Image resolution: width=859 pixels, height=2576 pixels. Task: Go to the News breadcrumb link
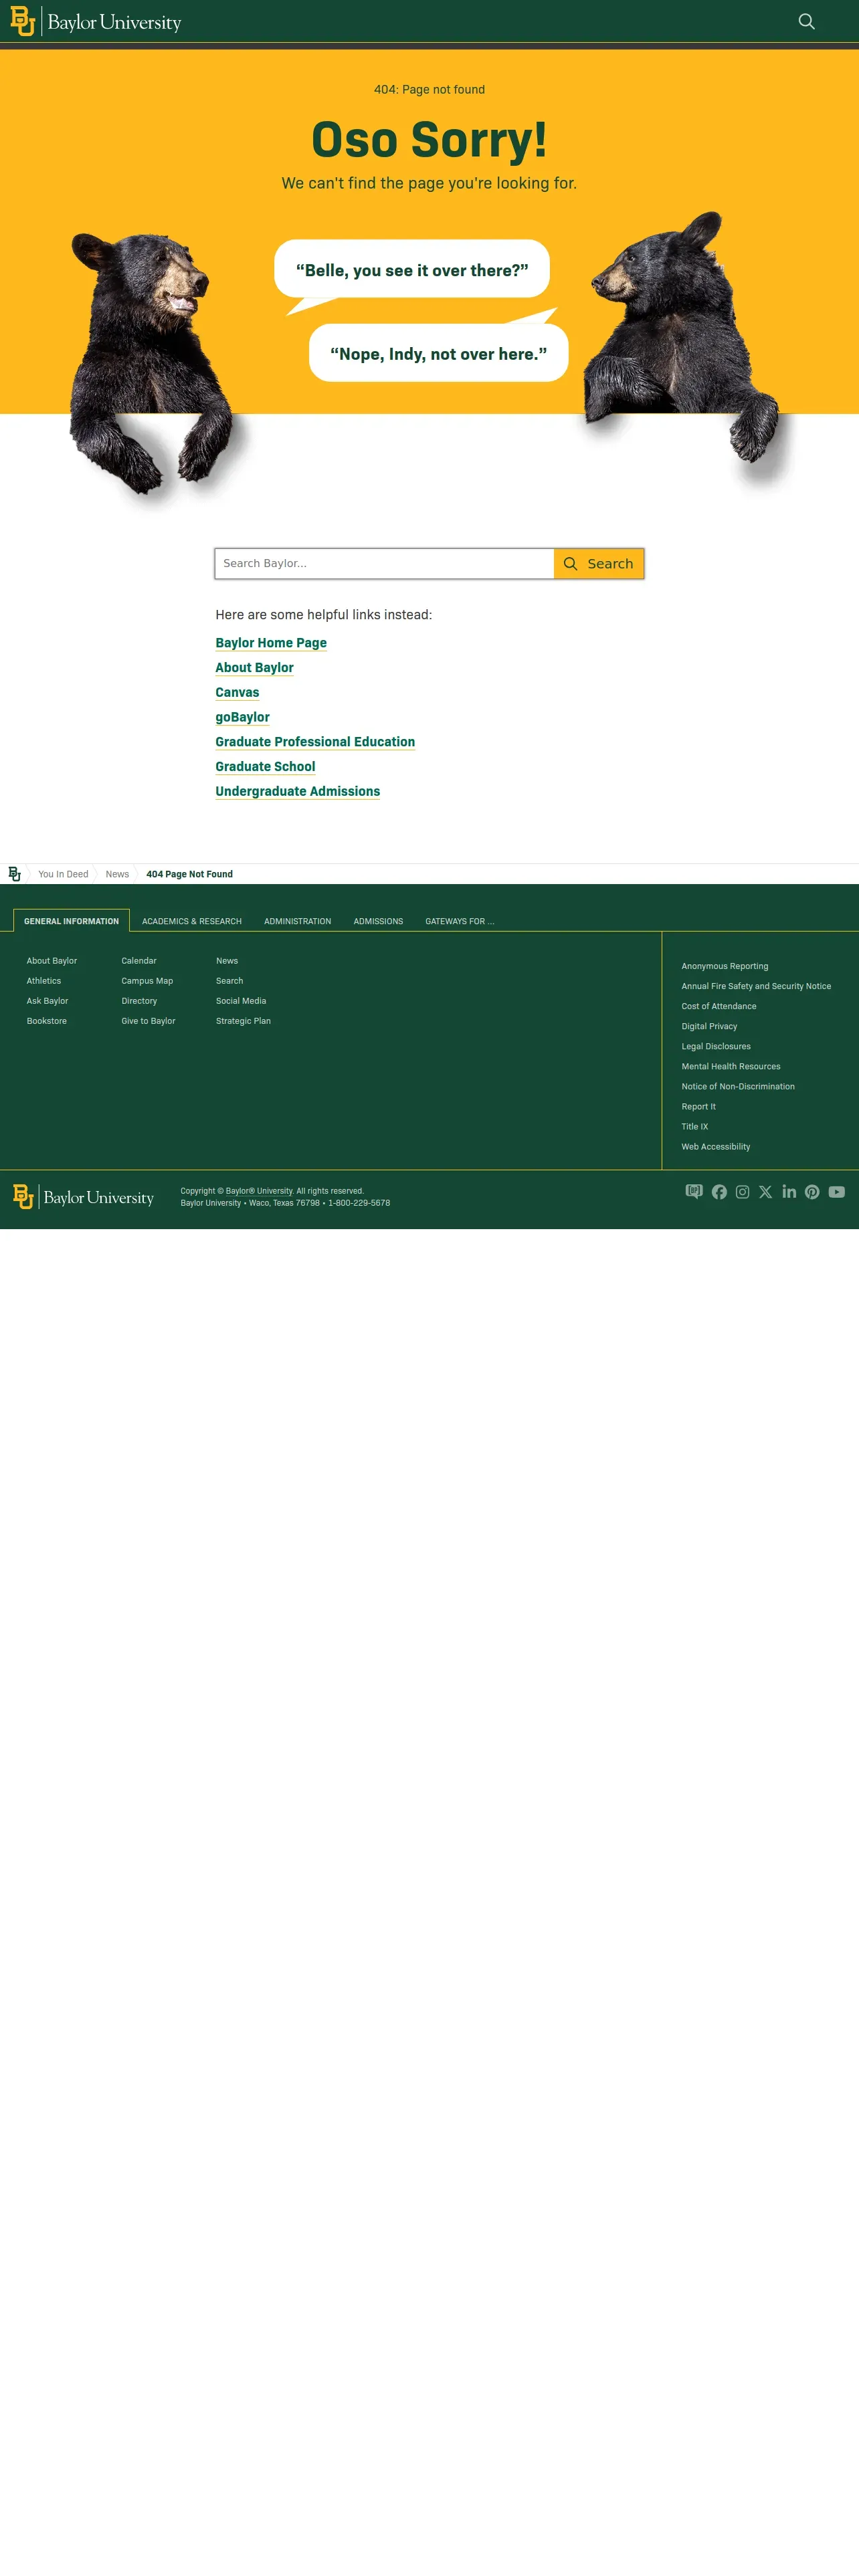[117, 874]
